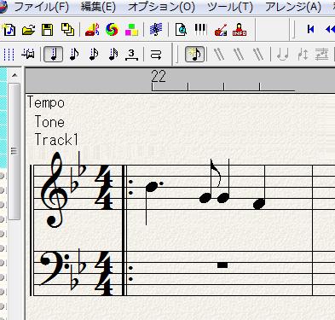Toggle the sparkle note input mode

coord(194,54)
